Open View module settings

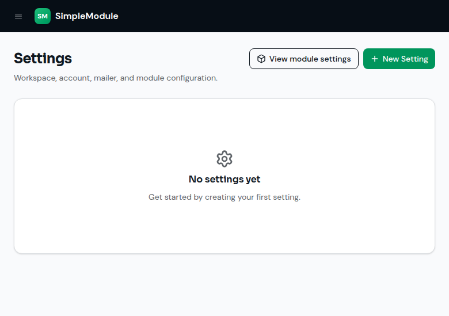[x=304, y=59]
